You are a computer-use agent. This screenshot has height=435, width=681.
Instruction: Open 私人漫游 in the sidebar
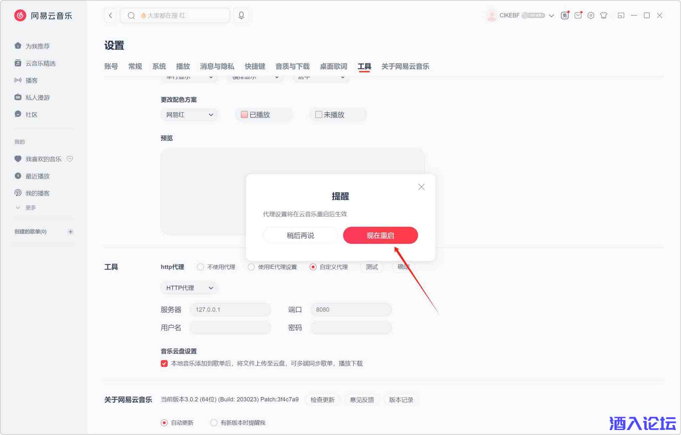[37, 98]
